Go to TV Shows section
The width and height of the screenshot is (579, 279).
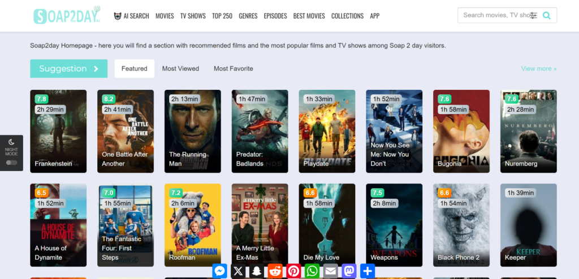pyautogui.click(x=193, y=16)
